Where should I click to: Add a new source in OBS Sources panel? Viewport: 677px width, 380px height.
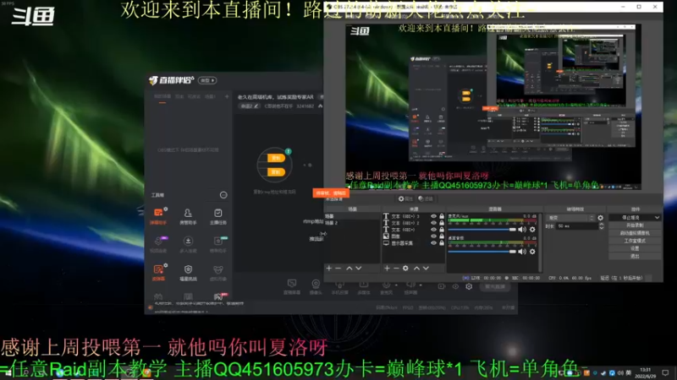tap(387, 268)
